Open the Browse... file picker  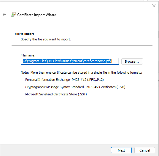coord(132,61)
